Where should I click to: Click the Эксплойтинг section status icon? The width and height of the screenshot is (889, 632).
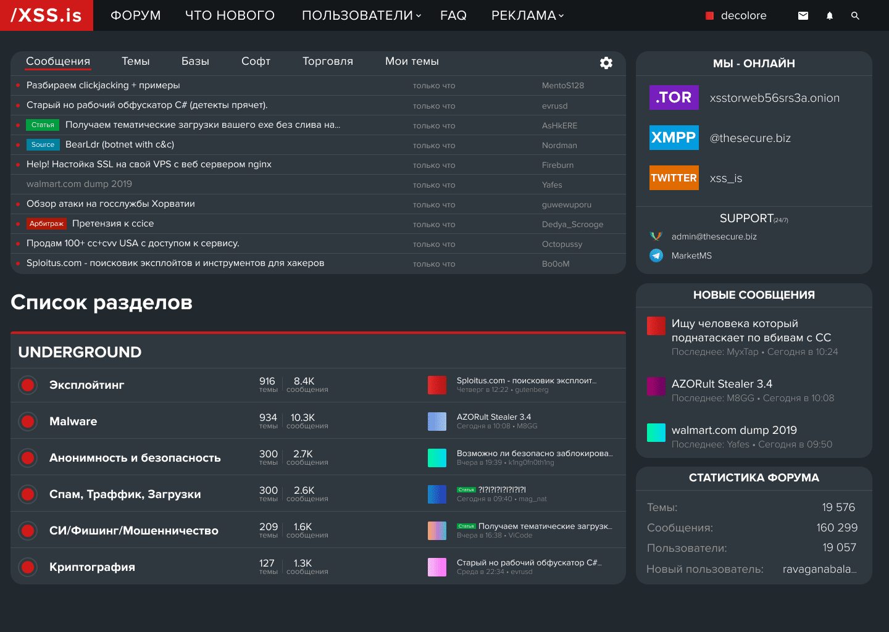28,385
